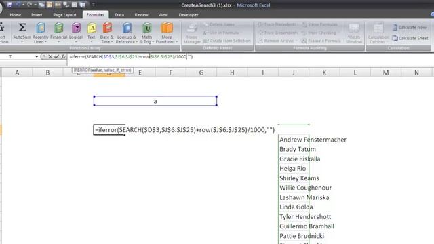This screenshot has height=244, width=434.
Task: Cancel the formula entry with the X icon
Action: click(x=50, y=57)
